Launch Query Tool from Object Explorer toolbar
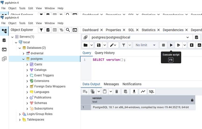Viewport: 202px width, 129px height. (x=48, y=30)
